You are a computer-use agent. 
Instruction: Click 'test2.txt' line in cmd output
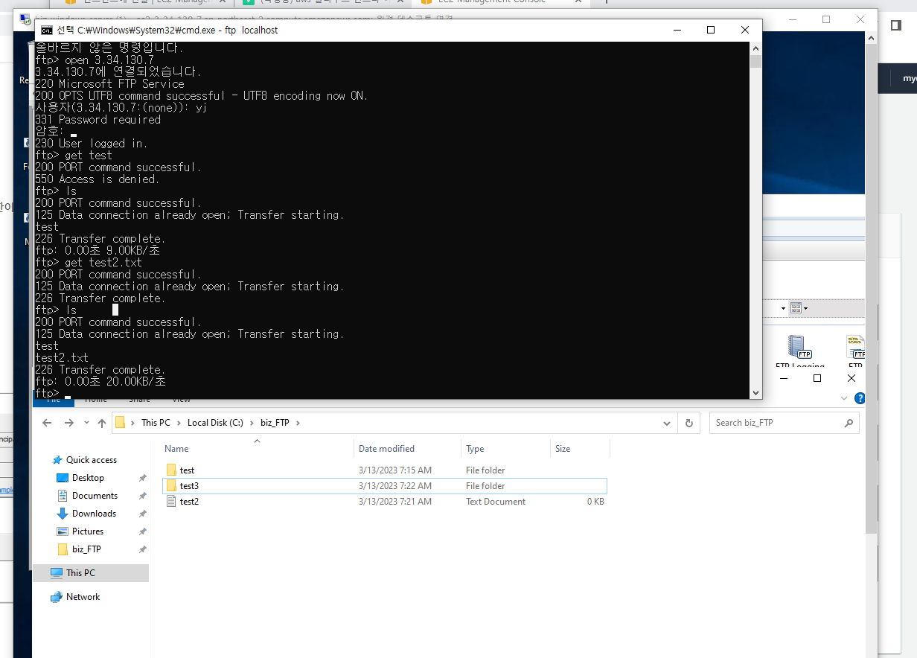pyautogui.click(x=62, y=358)
